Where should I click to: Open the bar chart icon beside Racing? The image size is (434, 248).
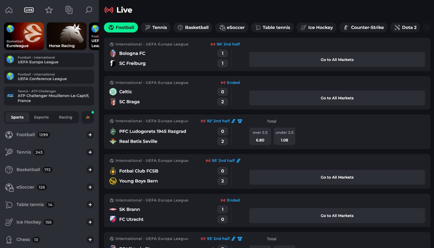[x=88, y=117]
